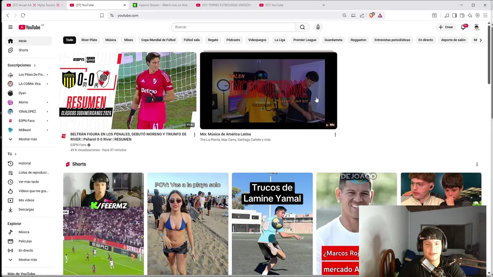Open Mis vídeos in the sidebar
493x277 pixels.
29,200
